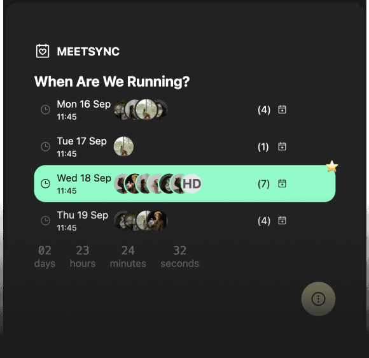
Task: Show the (7) attendees count on Wednesday
Action: 263,184
